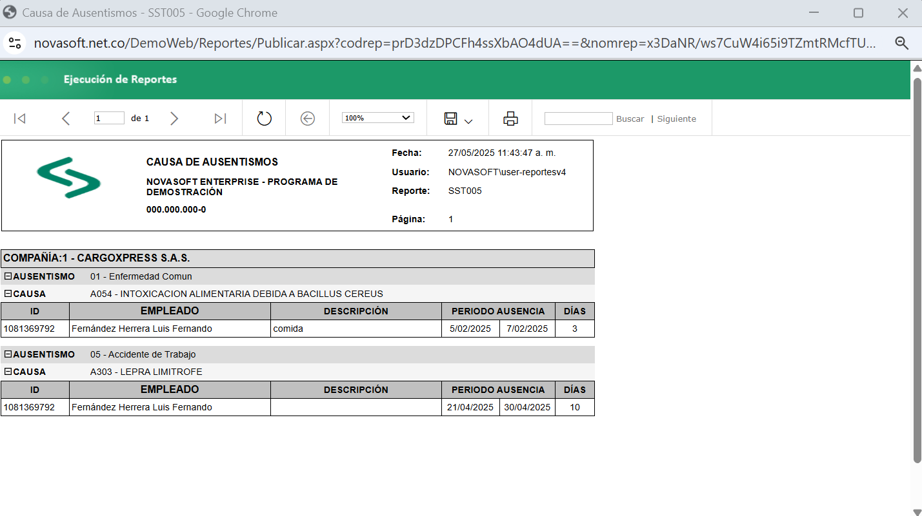This screenshot has width=922, height=516.
Task: Print the report
Action: 510,119
